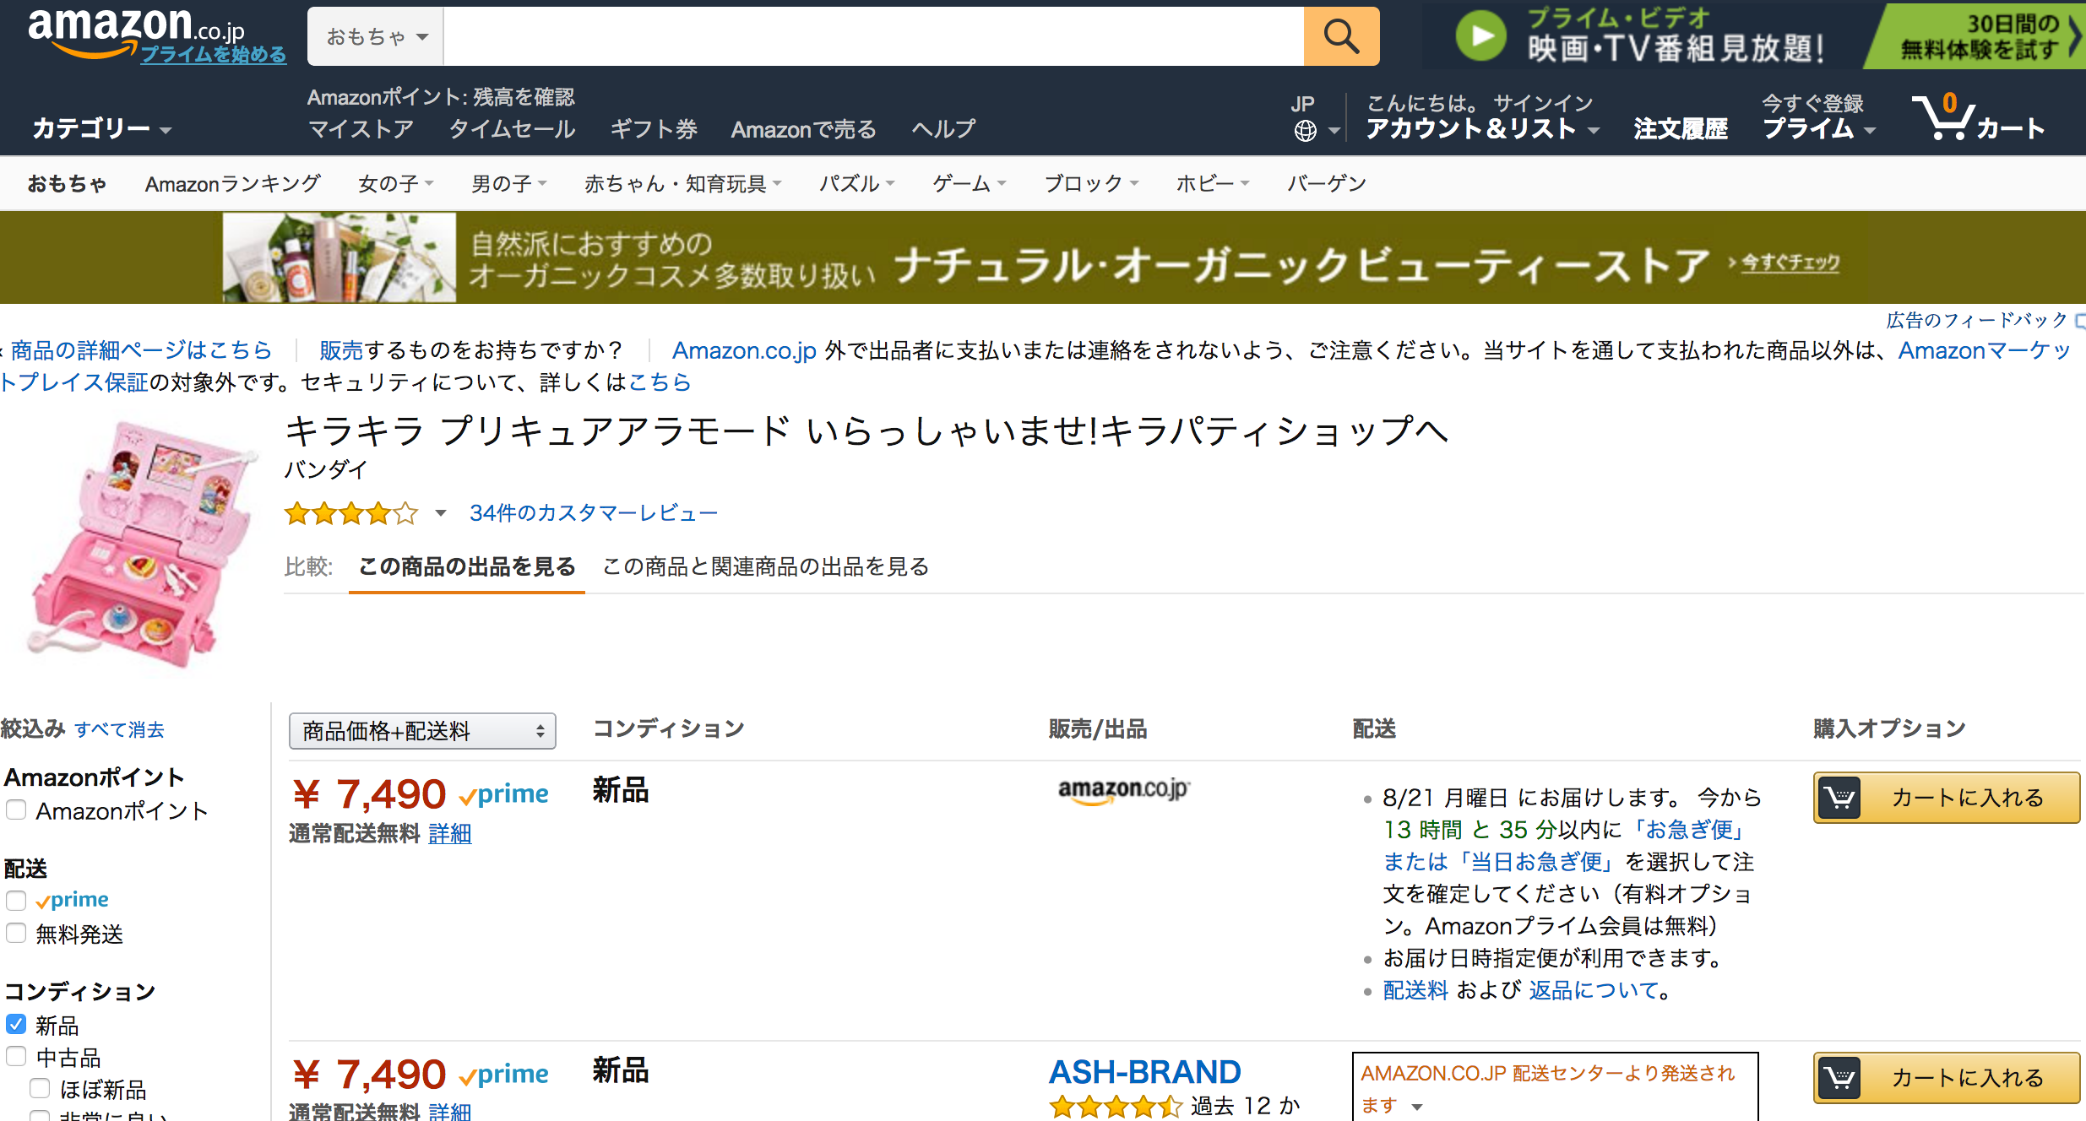Check the 無料発送 filter
2086x1121 pixels.
click(x=16, y=933)
